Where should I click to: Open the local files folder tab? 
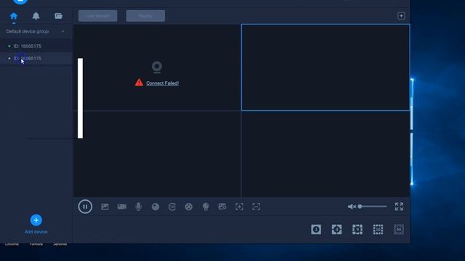tap(58, 16)
